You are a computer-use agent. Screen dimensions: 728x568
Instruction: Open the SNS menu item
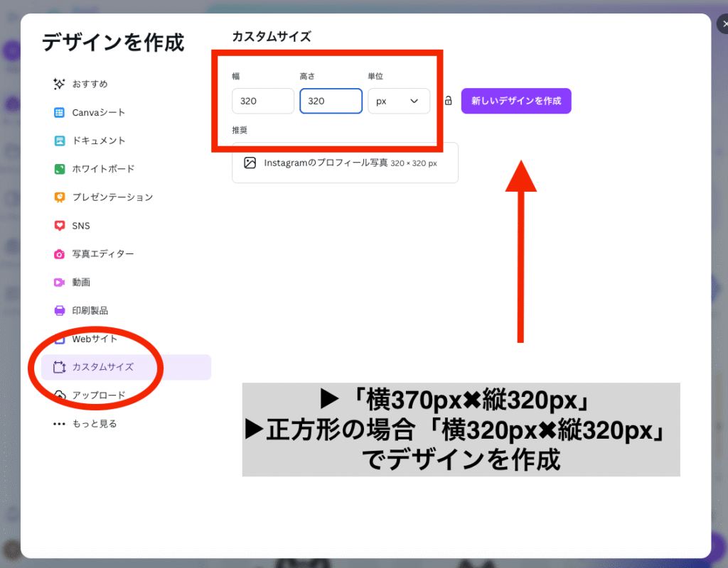pyautogui.click(x=127, y=226)
